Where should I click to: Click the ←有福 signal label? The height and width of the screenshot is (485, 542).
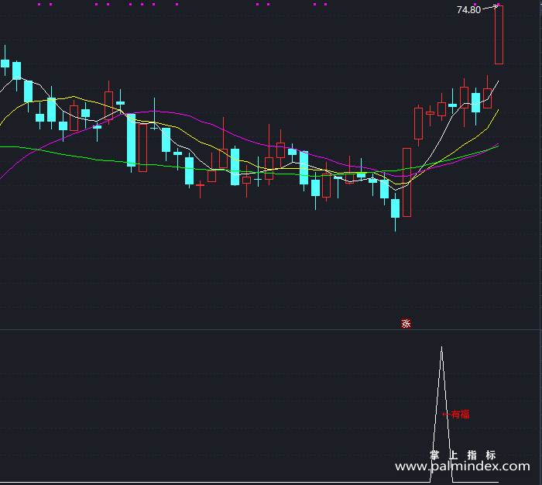pos(456,414)
